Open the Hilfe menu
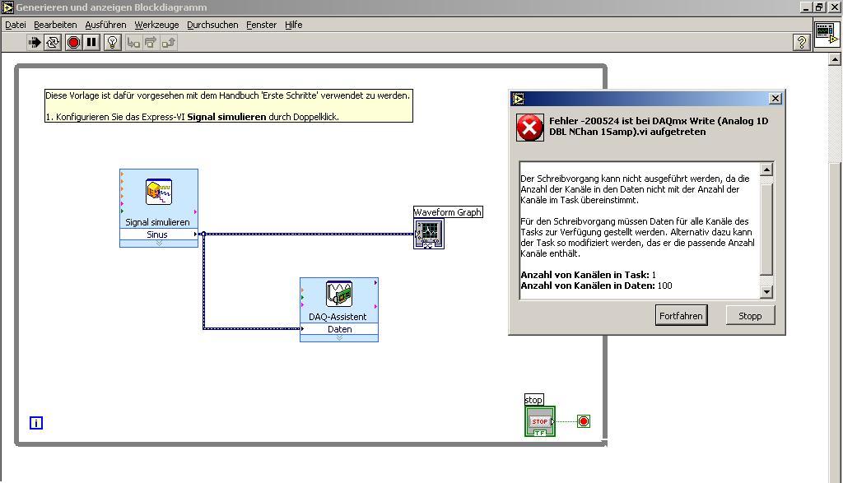This screenshot has height=483, width=843. tap(294, 25)
